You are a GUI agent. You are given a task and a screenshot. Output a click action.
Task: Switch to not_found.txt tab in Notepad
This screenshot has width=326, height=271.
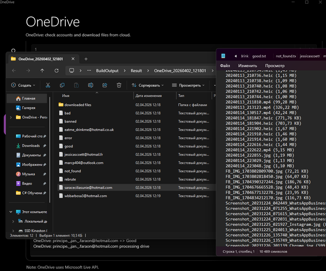click(286, 56)
